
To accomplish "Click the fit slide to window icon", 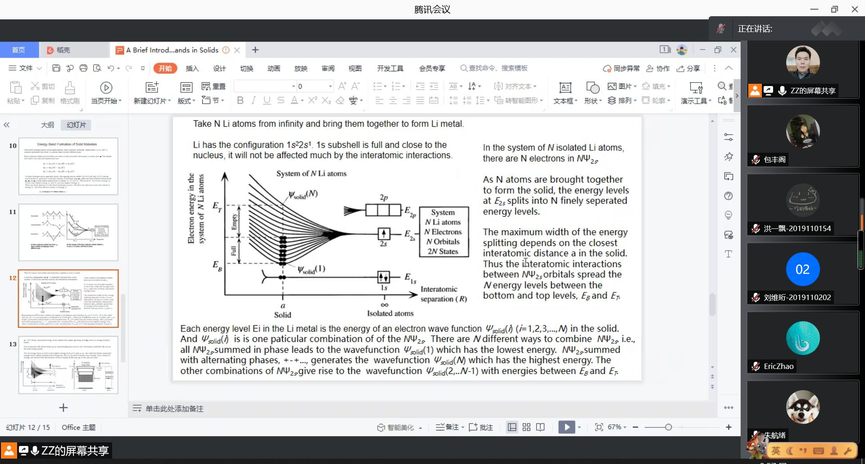I will coord(599,427).
